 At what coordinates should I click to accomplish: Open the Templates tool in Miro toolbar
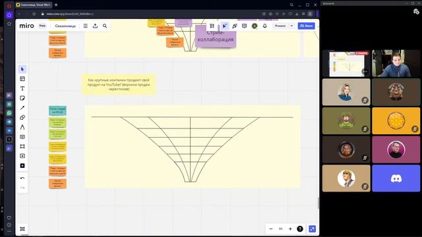click(22, 79)
